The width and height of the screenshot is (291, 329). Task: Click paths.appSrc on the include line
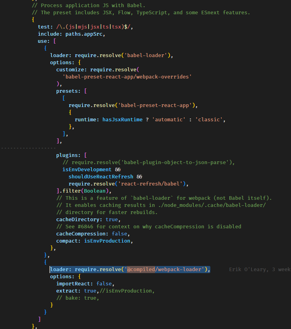click(84, 34)
